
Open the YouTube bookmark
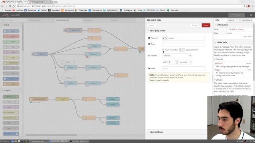(x=18, y=10)
